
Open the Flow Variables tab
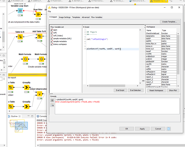(96, 17)
